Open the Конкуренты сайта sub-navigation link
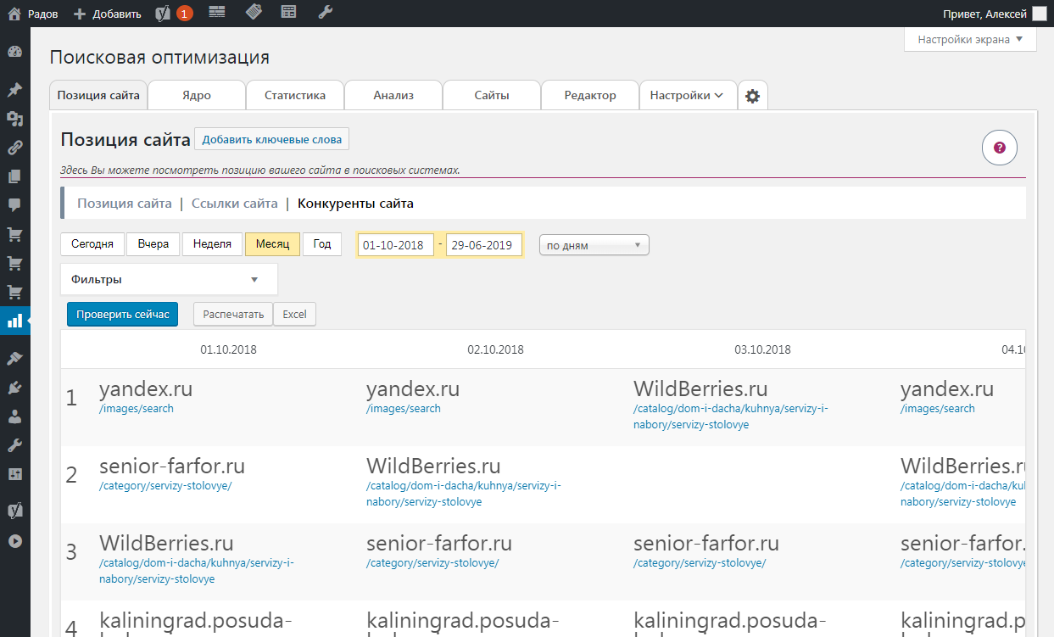 355,204
